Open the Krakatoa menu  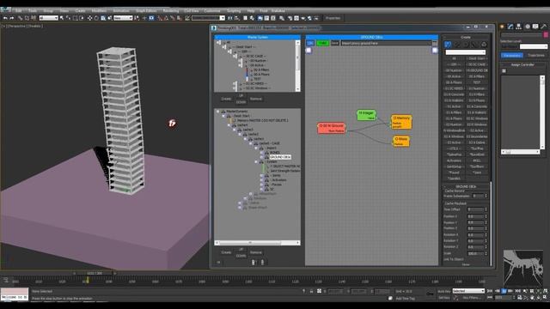tap(278, 10)
